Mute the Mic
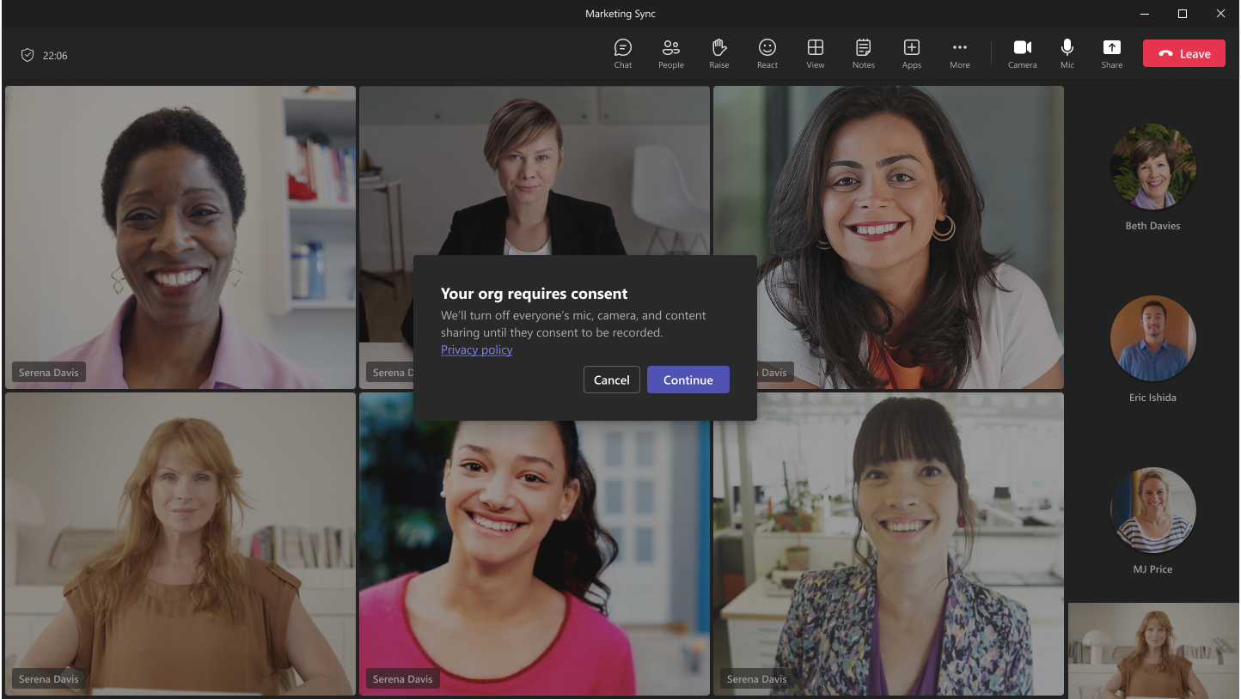 (x=1067, y=53)
